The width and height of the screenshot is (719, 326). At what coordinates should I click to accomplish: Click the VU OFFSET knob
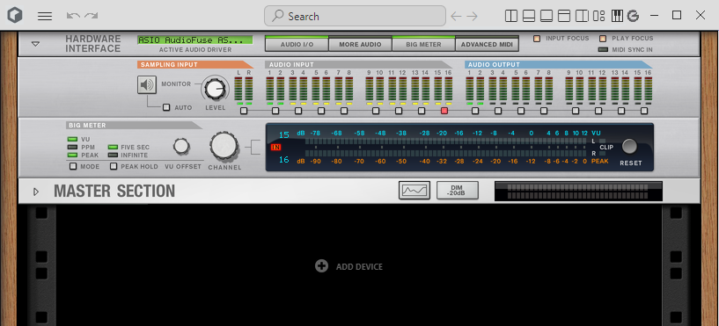181,146
